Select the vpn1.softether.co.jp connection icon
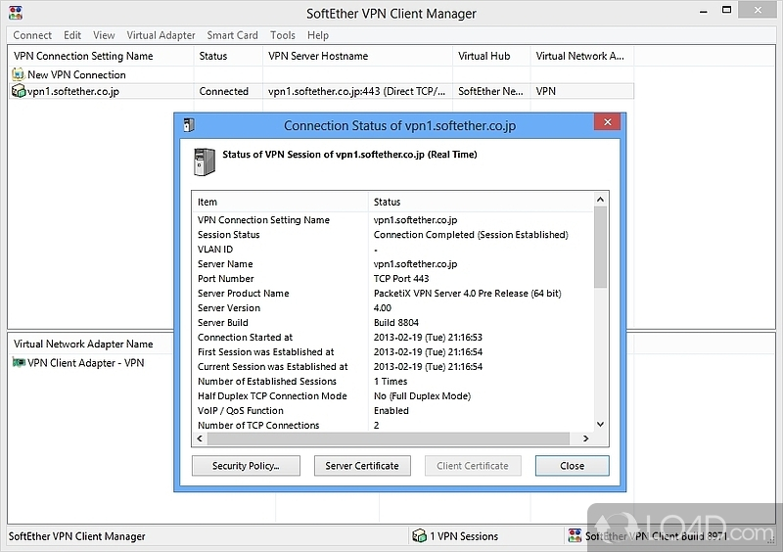The image size is (783, 552). [19, 91]
